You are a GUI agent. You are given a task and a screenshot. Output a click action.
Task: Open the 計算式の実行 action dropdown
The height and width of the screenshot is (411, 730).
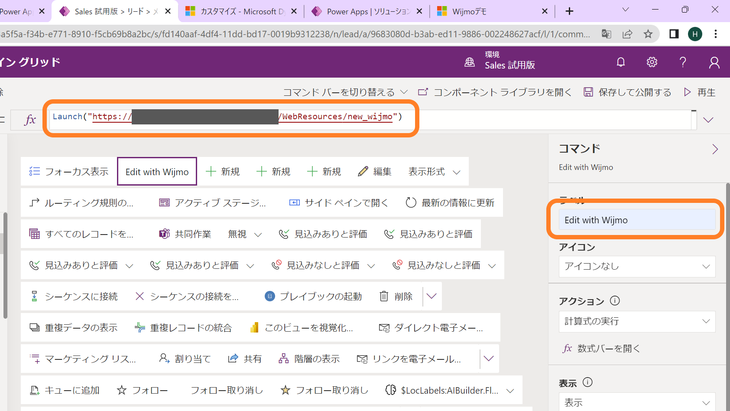[x=637, y=321]
